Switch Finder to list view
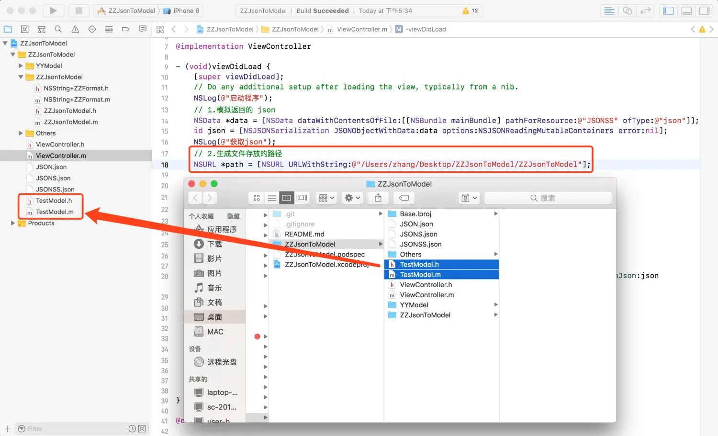This screenshot has width=718, height=436. [272, 198]
